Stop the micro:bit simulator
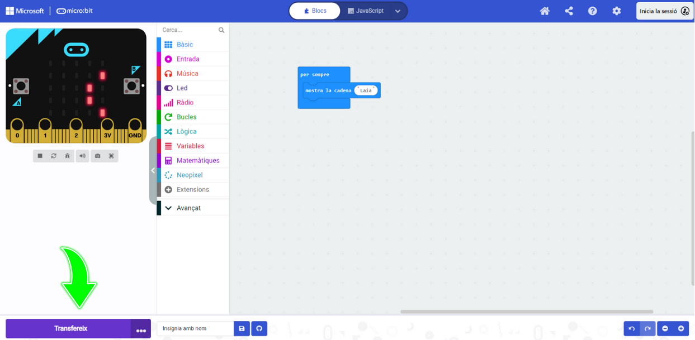The width and height of the screenshot is (695, 340). pyautogui.click(x=40, y=156)
